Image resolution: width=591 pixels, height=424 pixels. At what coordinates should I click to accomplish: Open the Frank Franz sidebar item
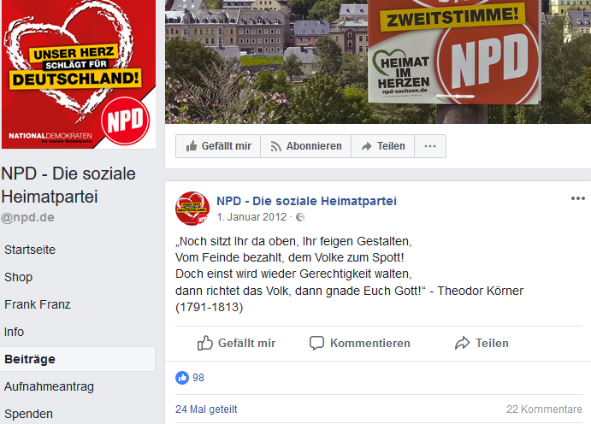pos(38,304)
